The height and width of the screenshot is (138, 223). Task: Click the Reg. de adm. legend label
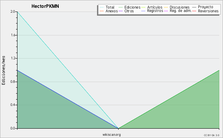[181, 11]
